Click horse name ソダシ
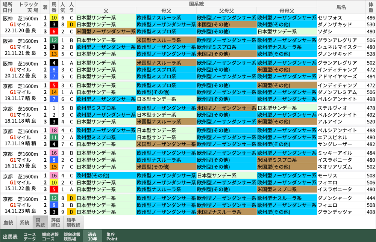Image resolution: width=376 pixels, height=242 pixels. pyautogui.click(x=325, y=32)
